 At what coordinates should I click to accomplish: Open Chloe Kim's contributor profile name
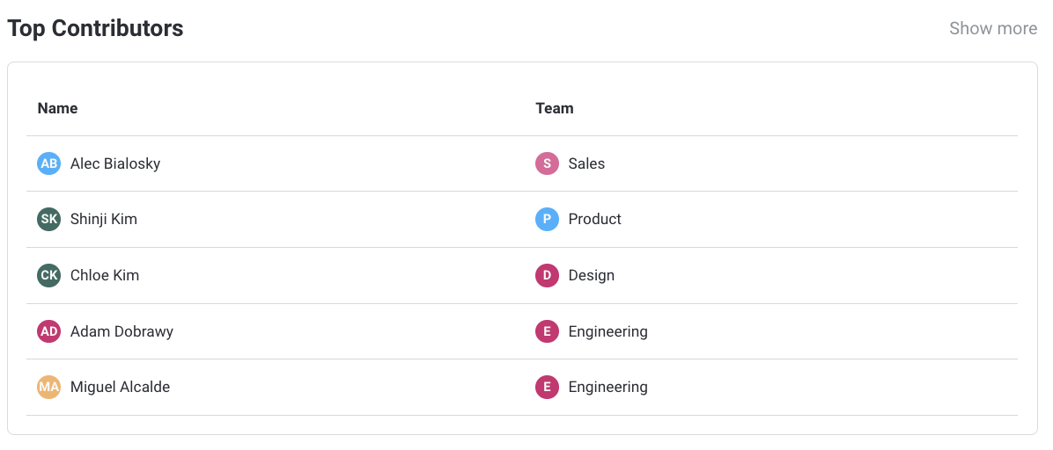click(105, 275)
